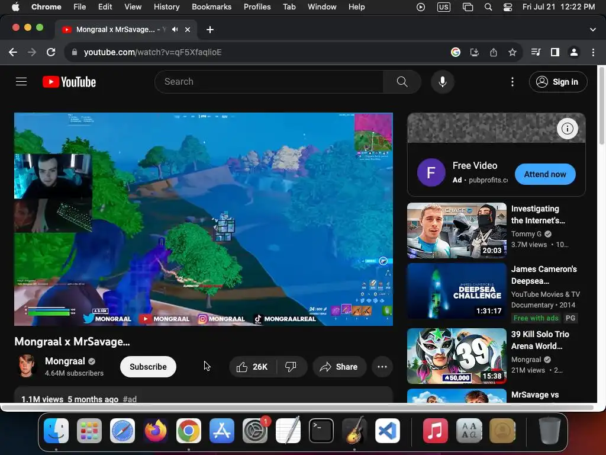Open more actions ellipsis under video
Image resolution: width=606 pixels, height=455 pixels.
382,367
